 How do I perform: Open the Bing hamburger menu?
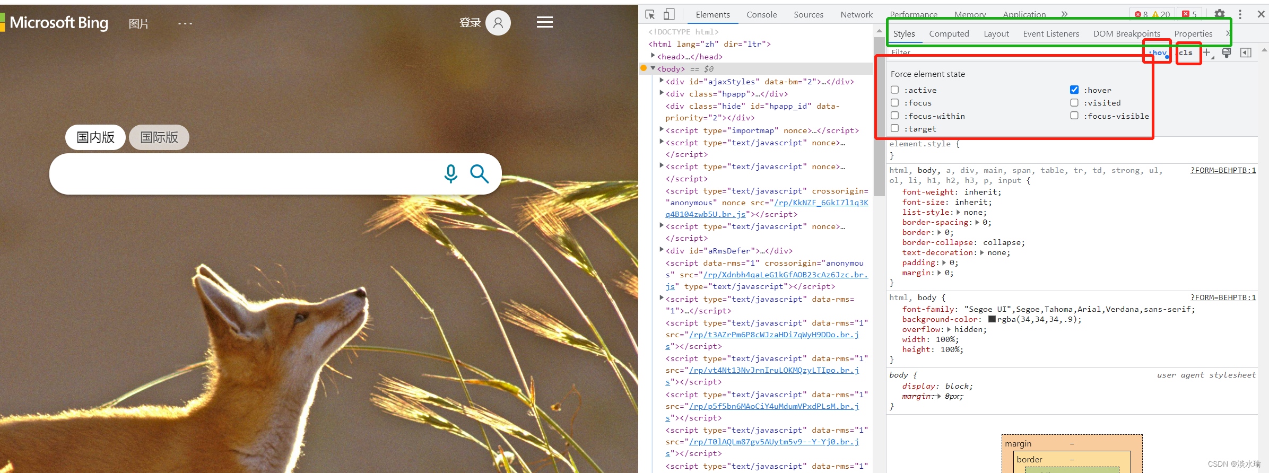click(544, 22)
